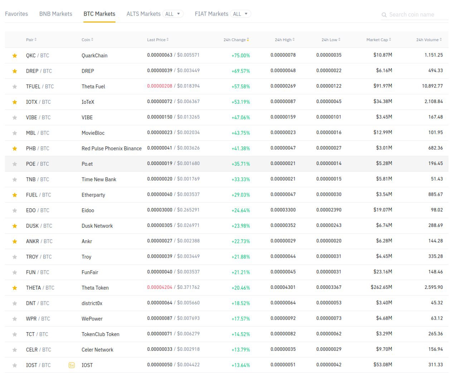Click the $91.97M market cap value
Image resolution: width=458 pixels, height=373 pixels.
pos(383,86)
